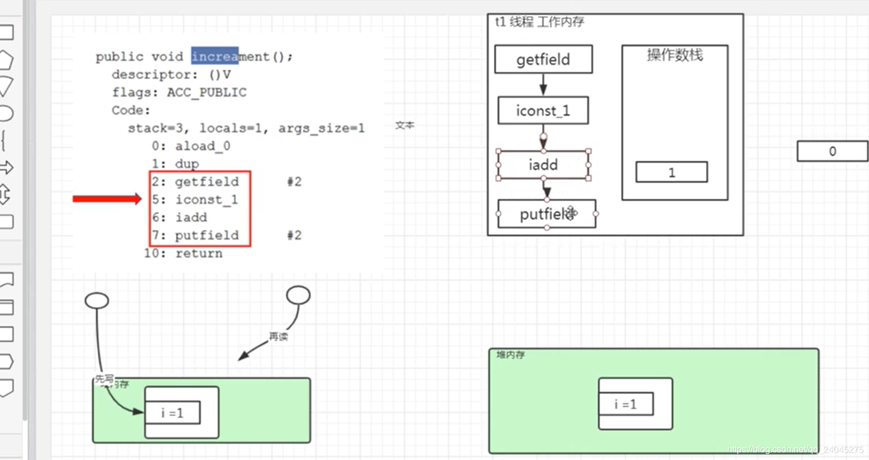Click the top-right resize handle of iadd
Viewport: 869px width, 460px height.
tap(588, 151)
